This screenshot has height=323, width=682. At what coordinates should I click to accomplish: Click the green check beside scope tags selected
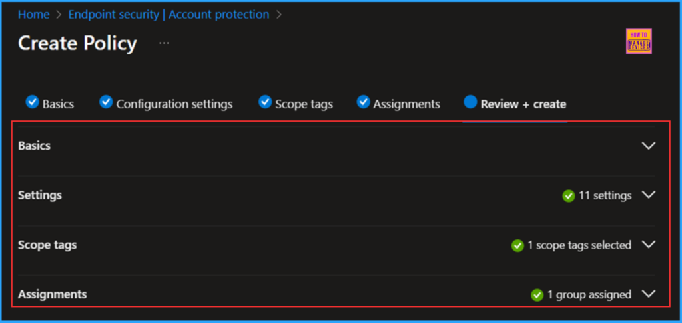click(x=517, y=246)
